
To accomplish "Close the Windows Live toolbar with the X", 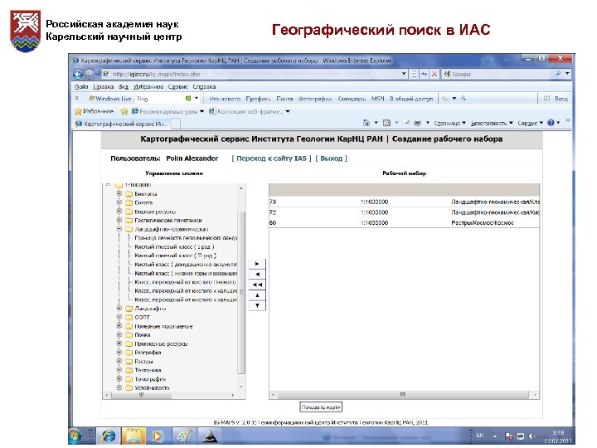I will click(x=77, y=98).
